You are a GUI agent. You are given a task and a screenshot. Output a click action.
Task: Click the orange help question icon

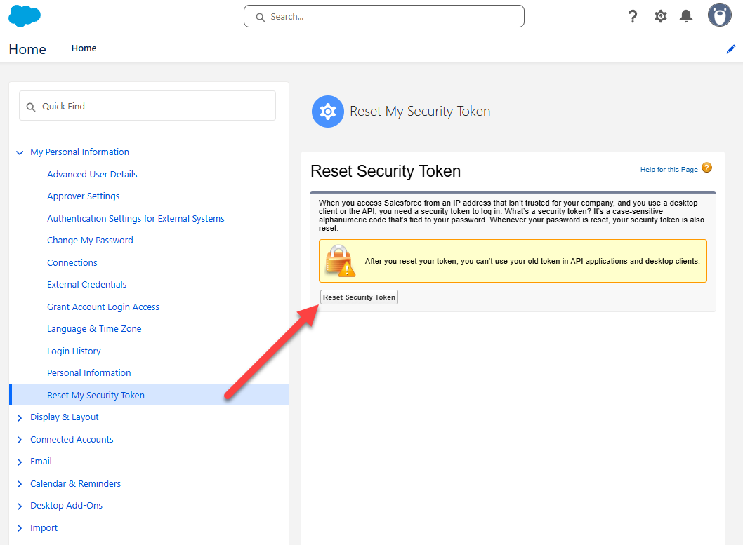[x=706, y=168]
